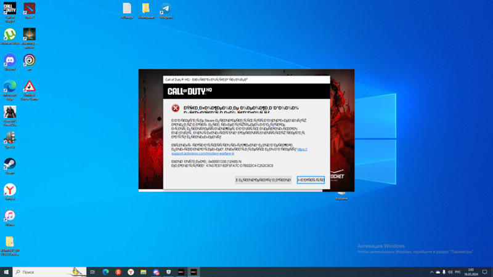The image size is (493, 277).
Task: Open the Windows Start menu
Action: (6, 272)
